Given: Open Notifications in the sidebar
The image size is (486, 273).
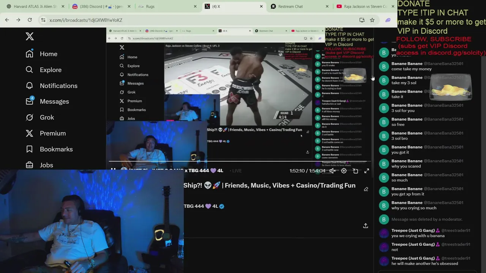Looking at the screenshot, I should (x=51, y=86).
